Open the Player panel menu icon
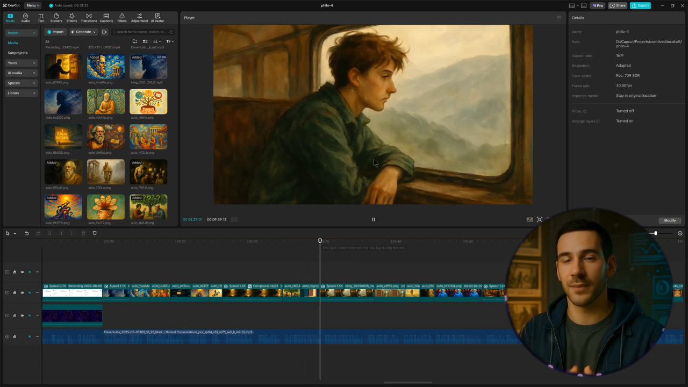The width and height of the screenshot is (688, 387). tap(558, 18)
